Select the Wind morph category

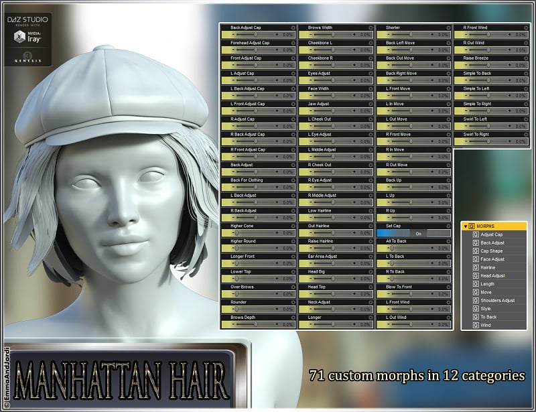[486, 325]
